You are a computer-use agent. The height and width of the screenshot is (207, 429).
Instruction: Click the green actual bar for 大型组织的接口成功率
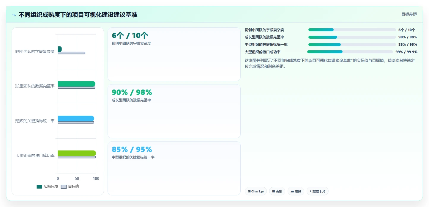pos(77,153)
